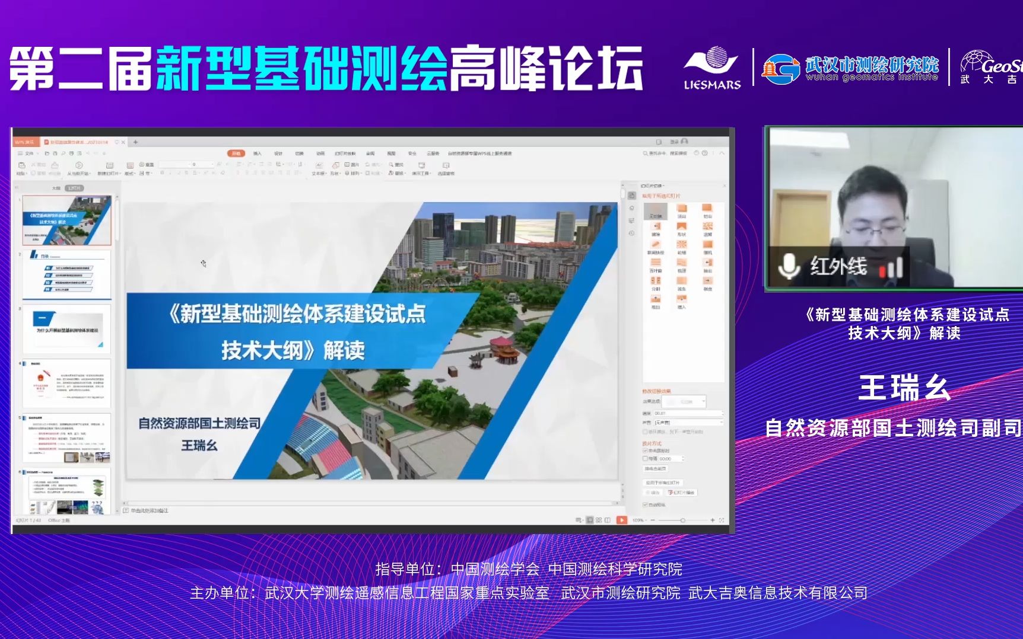1023x639 pixels.
Task: Click the speed 速度 stepper field
Action: (688, 413)
